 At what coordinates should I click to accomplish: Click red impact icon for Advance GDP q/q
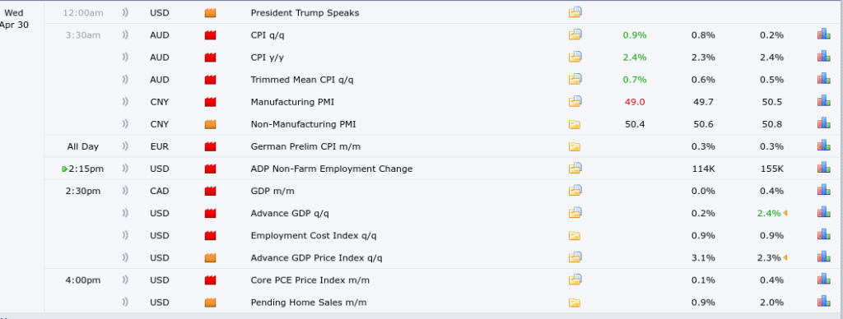(210, 213)
